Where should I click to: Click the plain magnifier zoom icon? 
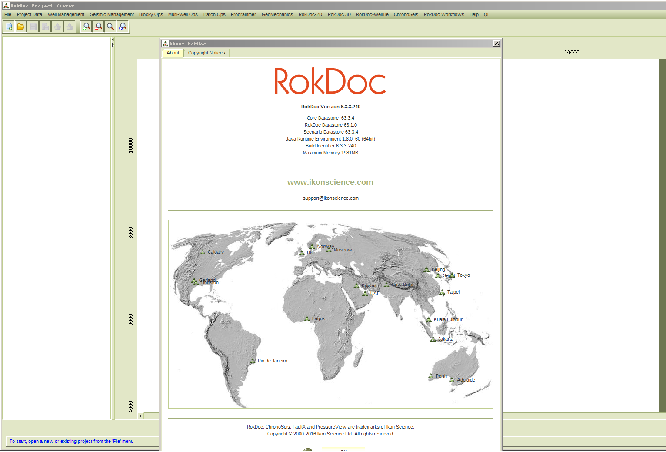tap(110, 27)
